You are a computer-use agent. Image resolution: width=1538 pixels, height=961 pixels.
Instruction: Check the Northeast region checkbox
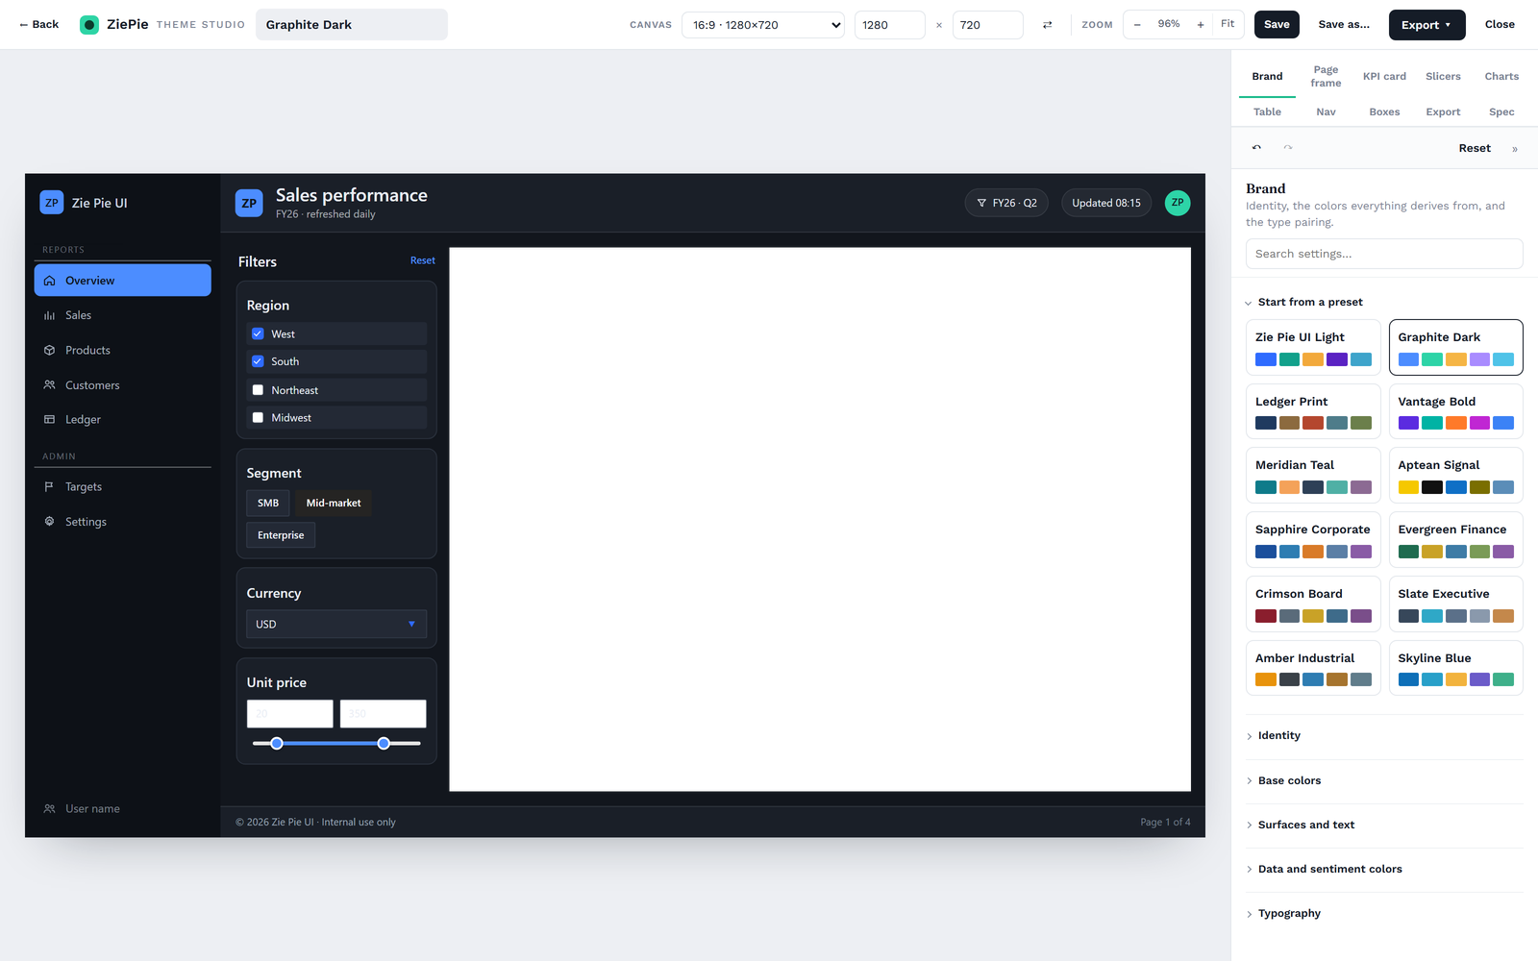pyautogui.click(x=258, y=390)
